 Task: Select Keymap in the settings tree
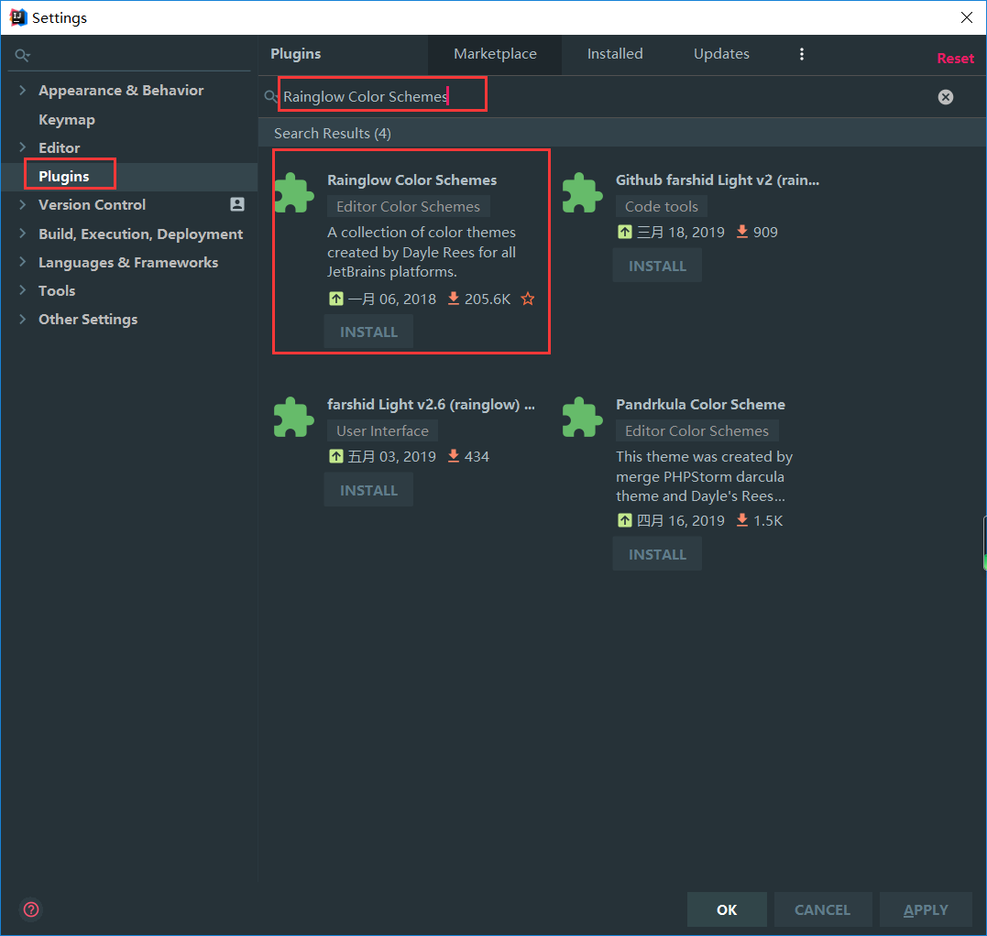66,120
